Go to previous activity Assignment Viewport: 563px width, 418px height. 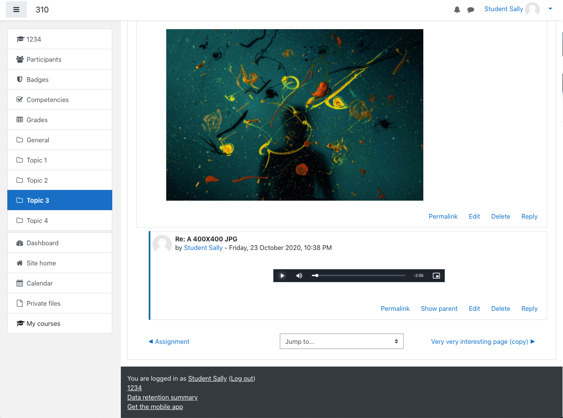tap(169, 342)
